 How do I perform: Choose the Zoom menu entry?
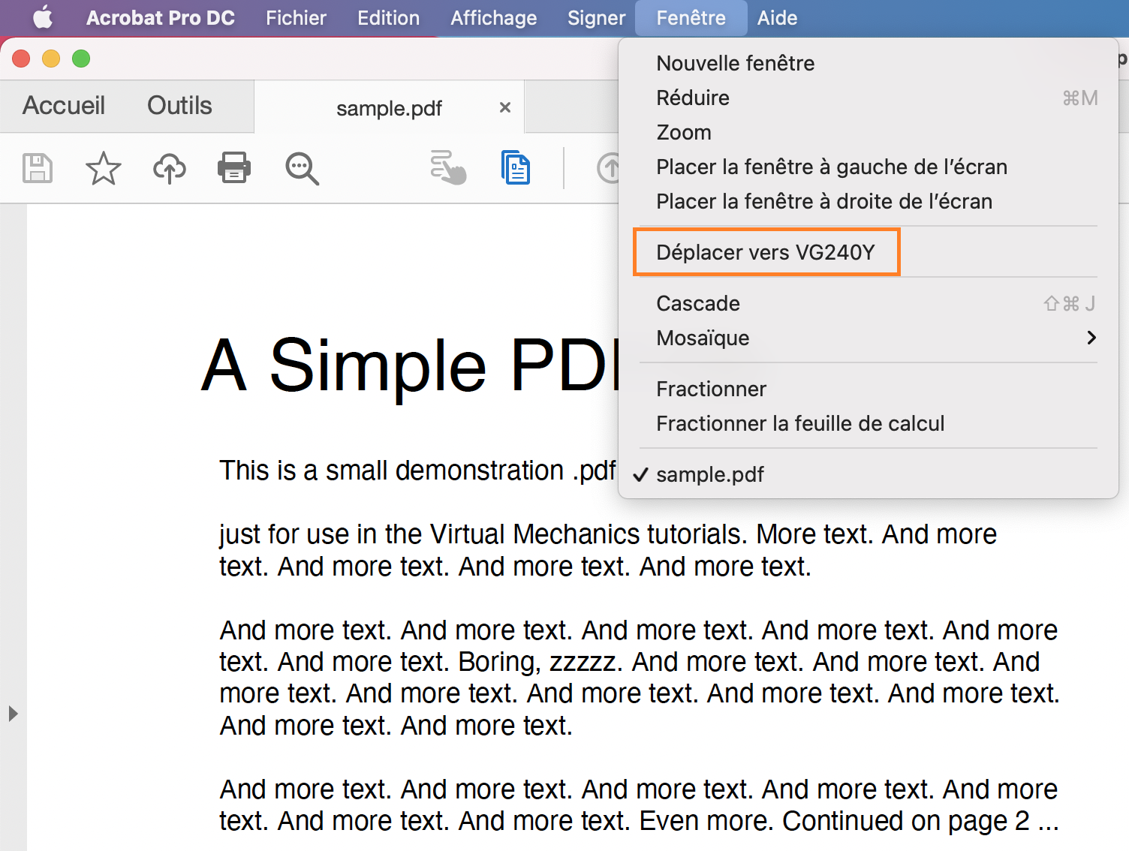[x=869, y=132]
